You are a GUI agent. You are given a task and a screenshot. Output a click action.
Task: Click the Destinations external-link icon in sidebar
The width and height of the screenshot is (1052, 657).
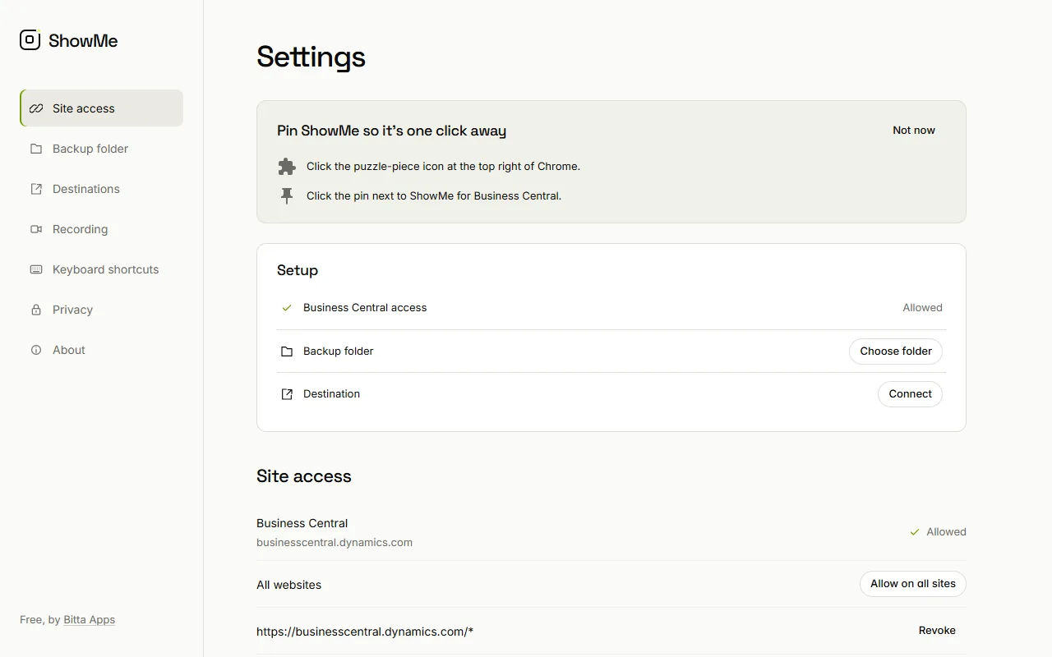(x=36, y=189)
